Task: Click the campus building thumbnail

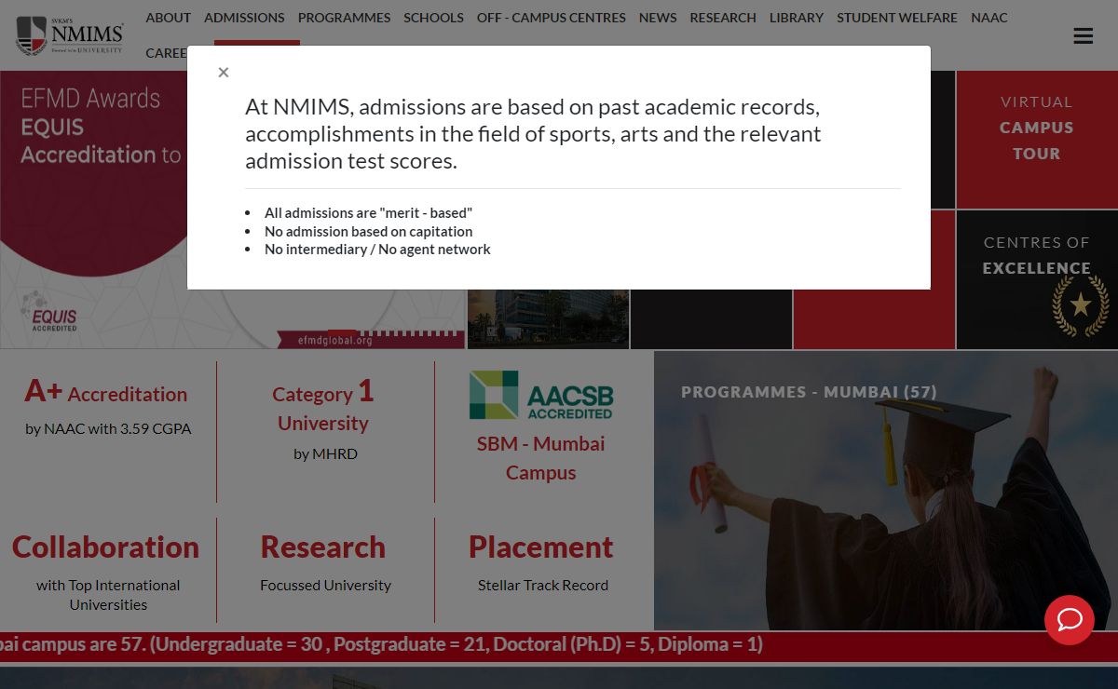Action: (549, 319)
